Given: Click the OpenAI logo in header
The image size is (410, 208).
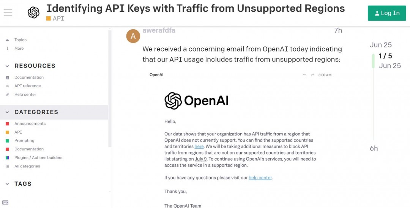Looking at the screenshot, I should coord(33,13).
